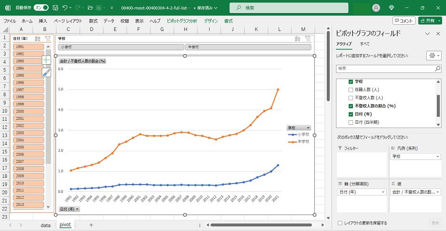Enable レイアウトの更新を保留する checkbox
The width and height of the screenshot is (446, 231).
pos(340,223)
